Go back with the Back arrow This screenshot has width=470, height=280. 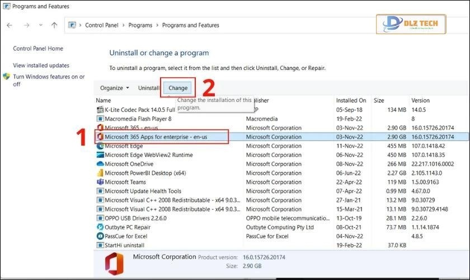pyautogui.click(x=10, y=25)
